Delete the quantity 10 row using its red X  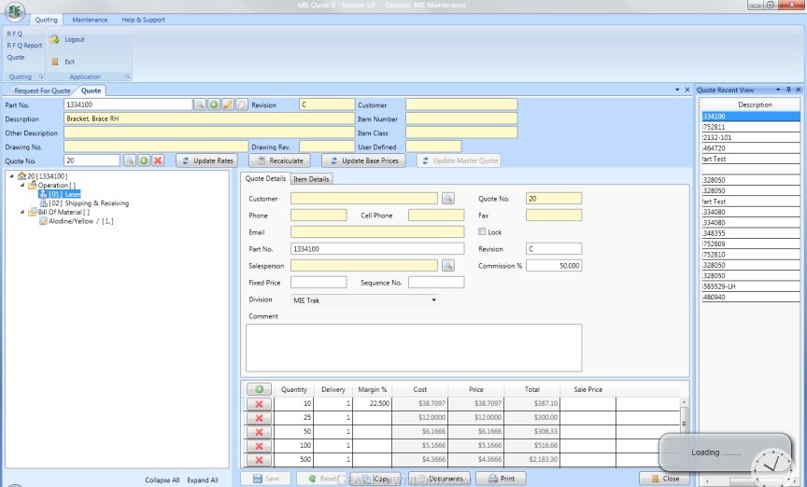(x=258, y=404)
